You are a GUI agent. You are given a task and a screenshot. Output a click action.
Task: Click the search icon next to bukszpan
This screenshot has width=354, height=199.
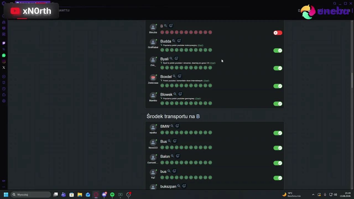(x=179, y=186)
